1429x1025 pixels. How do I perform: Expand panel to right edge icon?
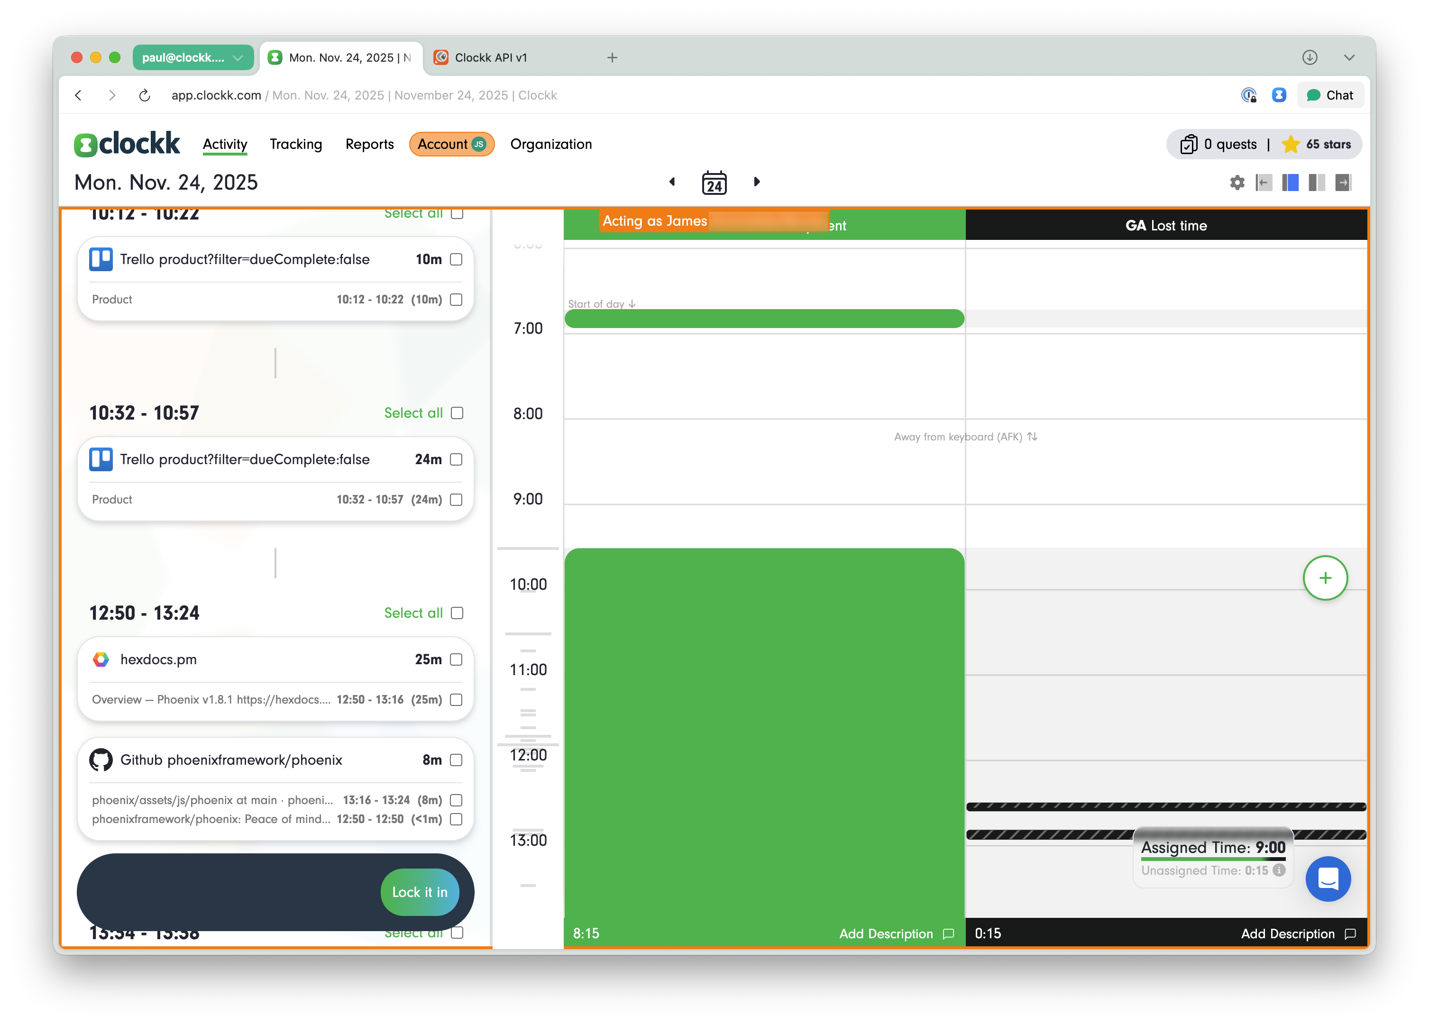coord(1343,183)
